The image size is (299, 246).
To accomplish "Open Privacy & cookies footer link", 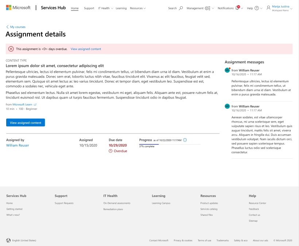I will coord(183,241).
